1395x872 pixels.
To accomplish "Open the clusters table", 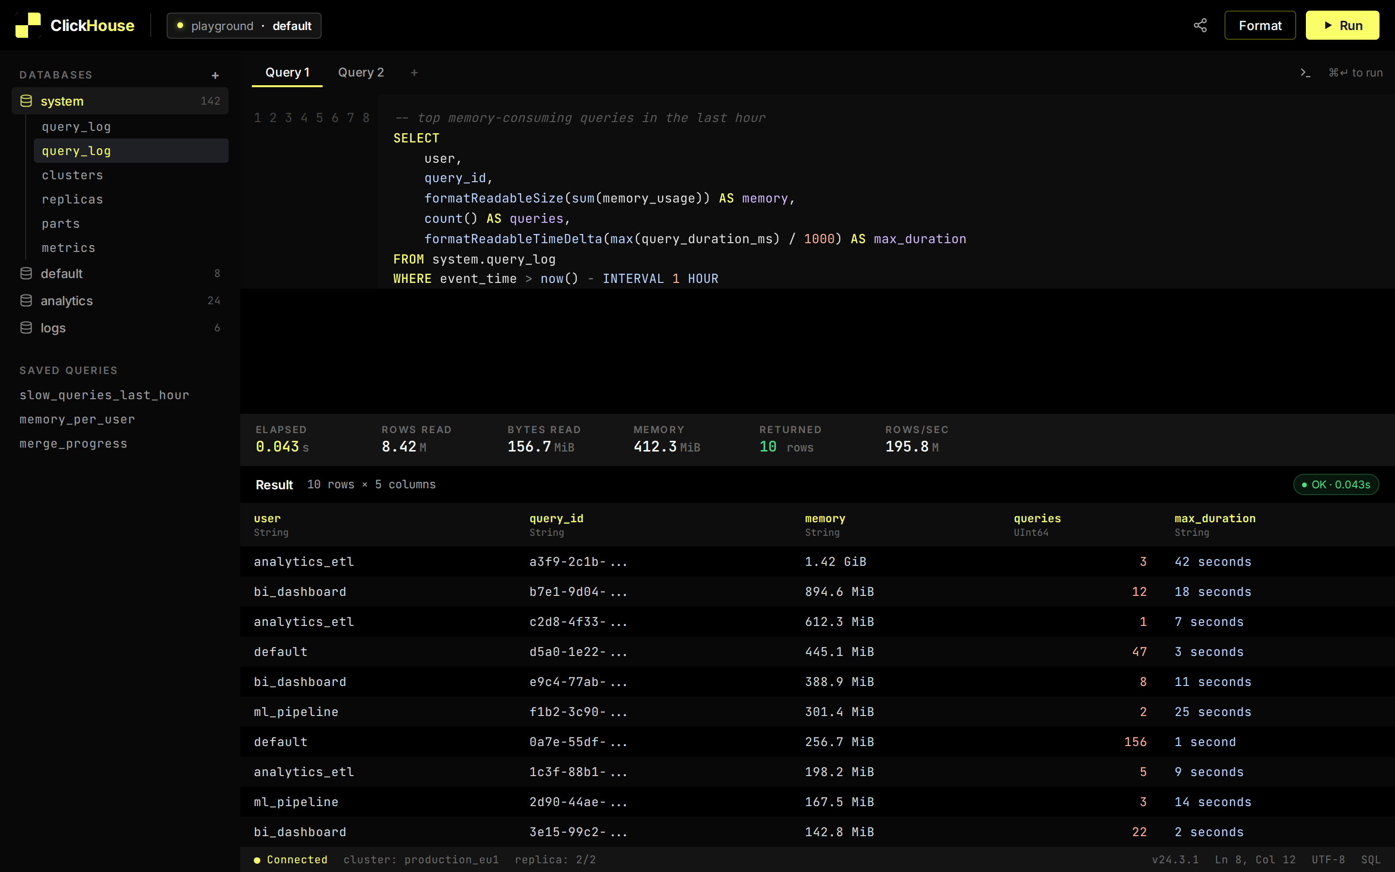I will pyautogui.click(x=131, y=175).
